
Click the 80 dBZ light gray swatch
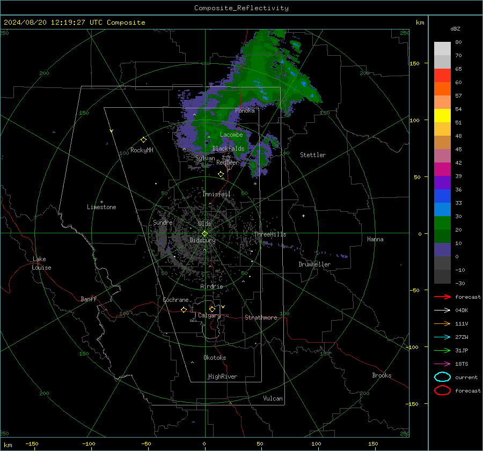[x=442, y=48]
